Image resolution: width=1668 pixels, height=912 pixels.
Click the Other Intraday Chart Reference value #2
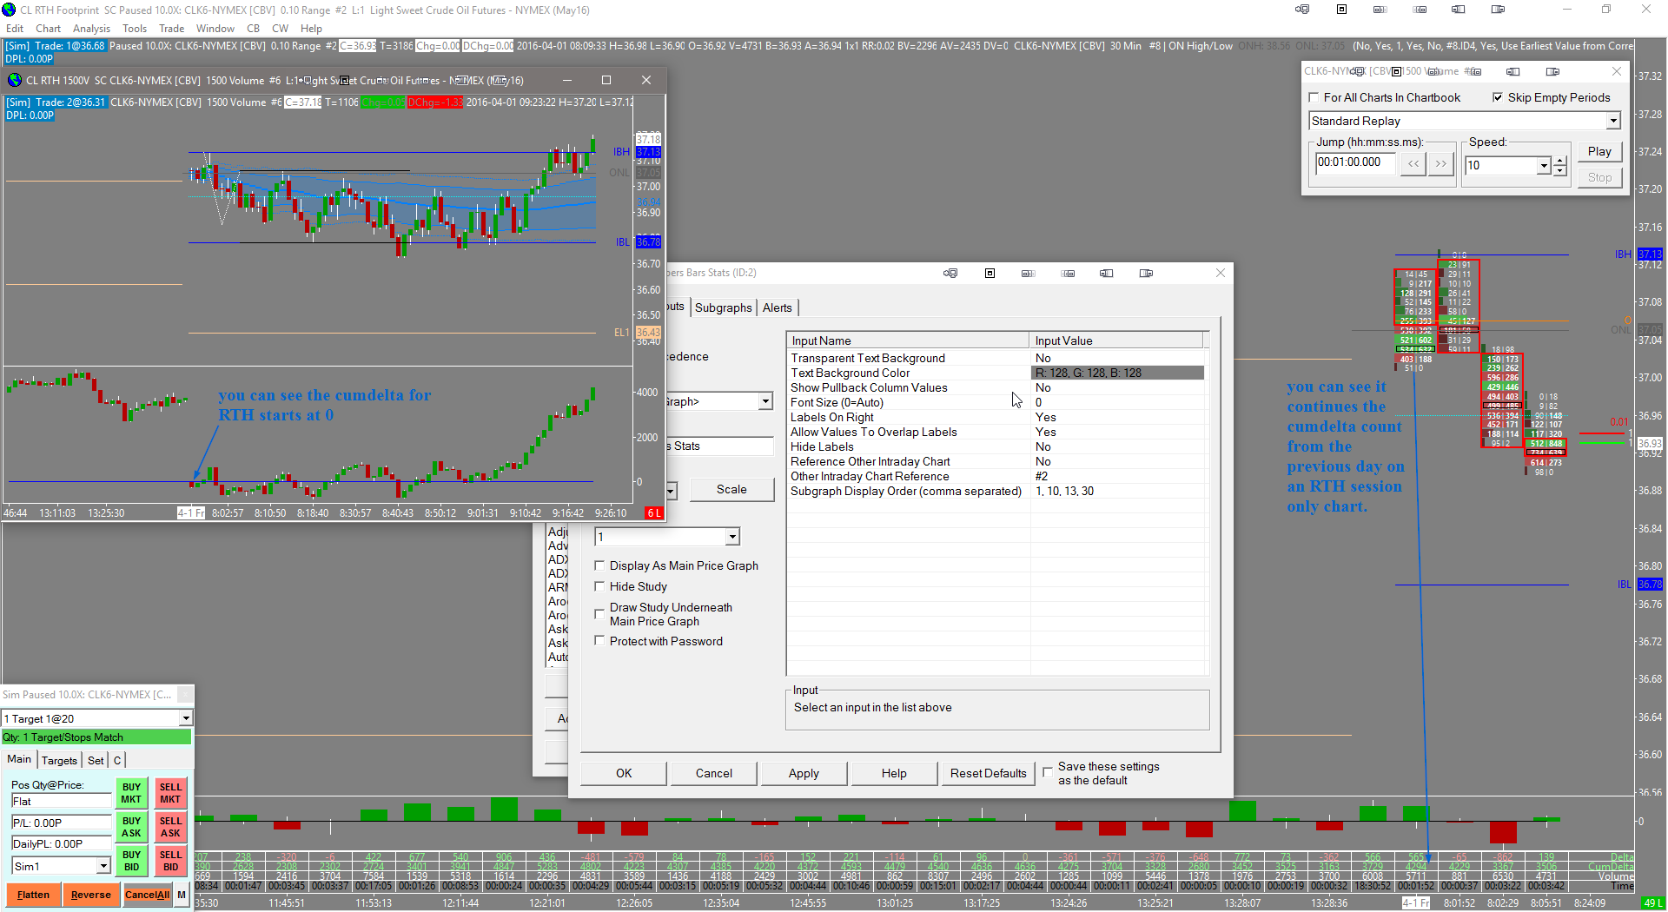click(x=1042, y=476)
